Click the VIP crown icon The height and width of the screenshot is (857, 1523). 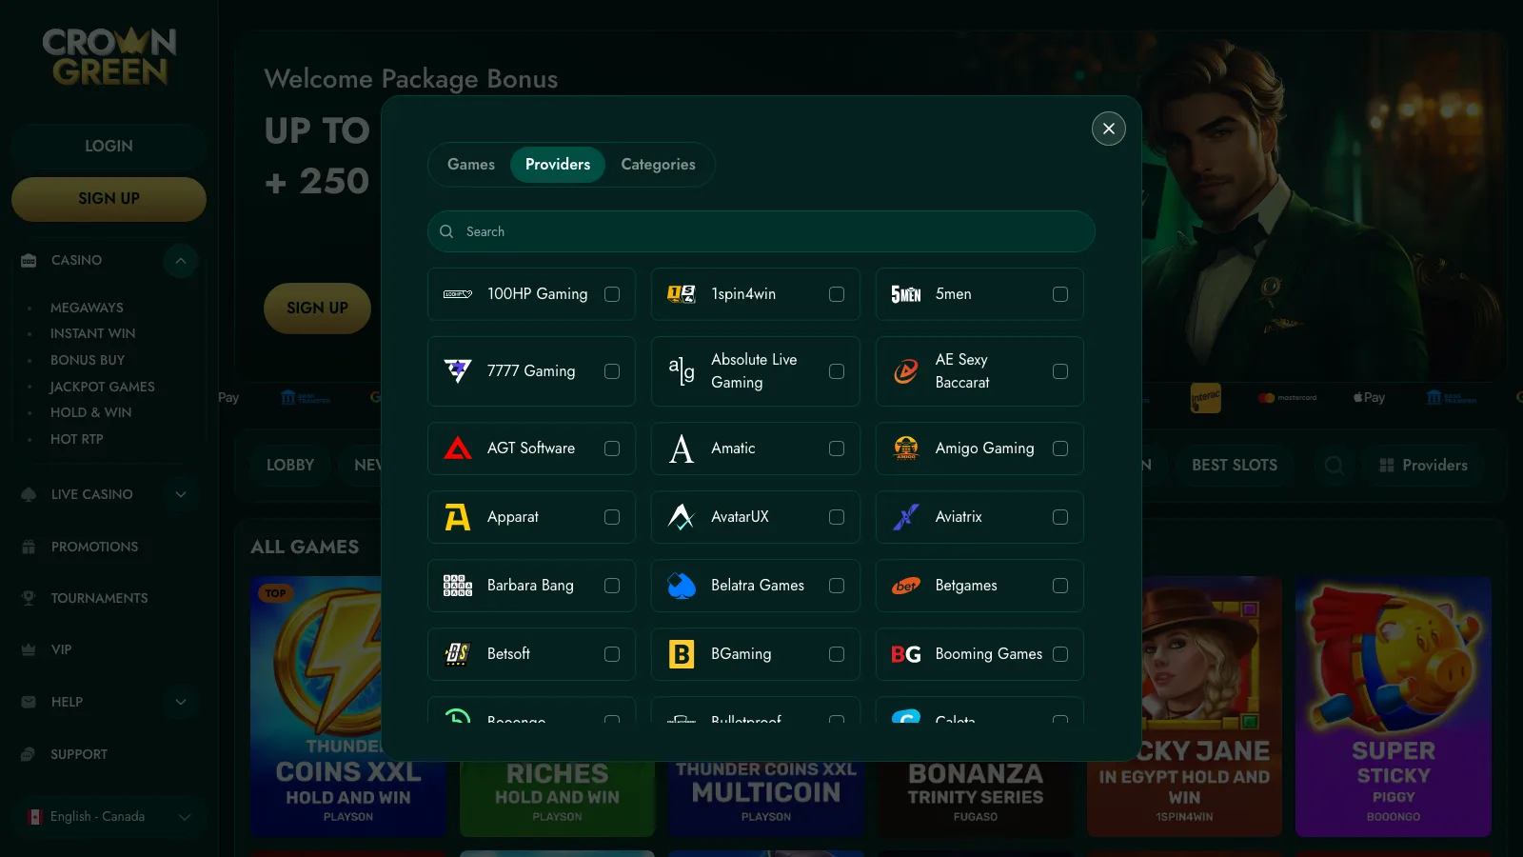[x=29, y=649]
